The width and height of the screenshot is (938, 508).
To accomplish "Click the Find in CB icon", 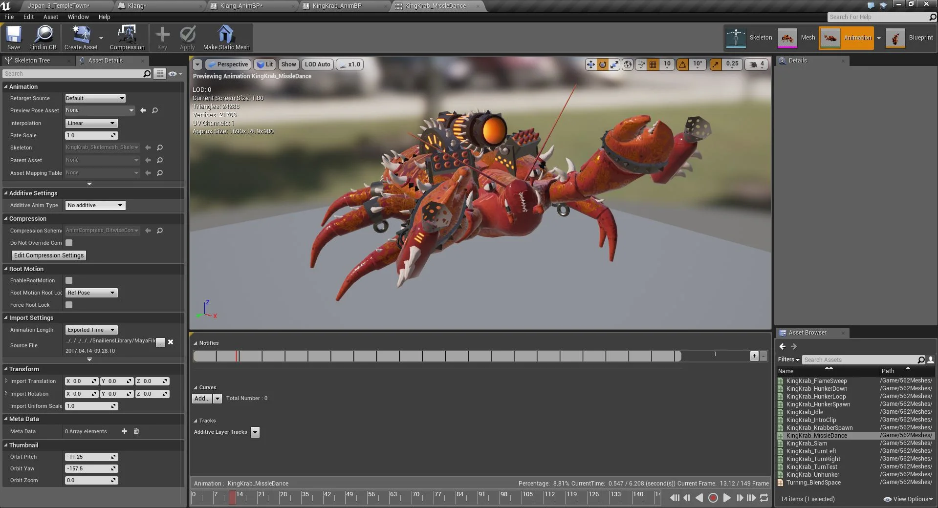I will point(43,38).
